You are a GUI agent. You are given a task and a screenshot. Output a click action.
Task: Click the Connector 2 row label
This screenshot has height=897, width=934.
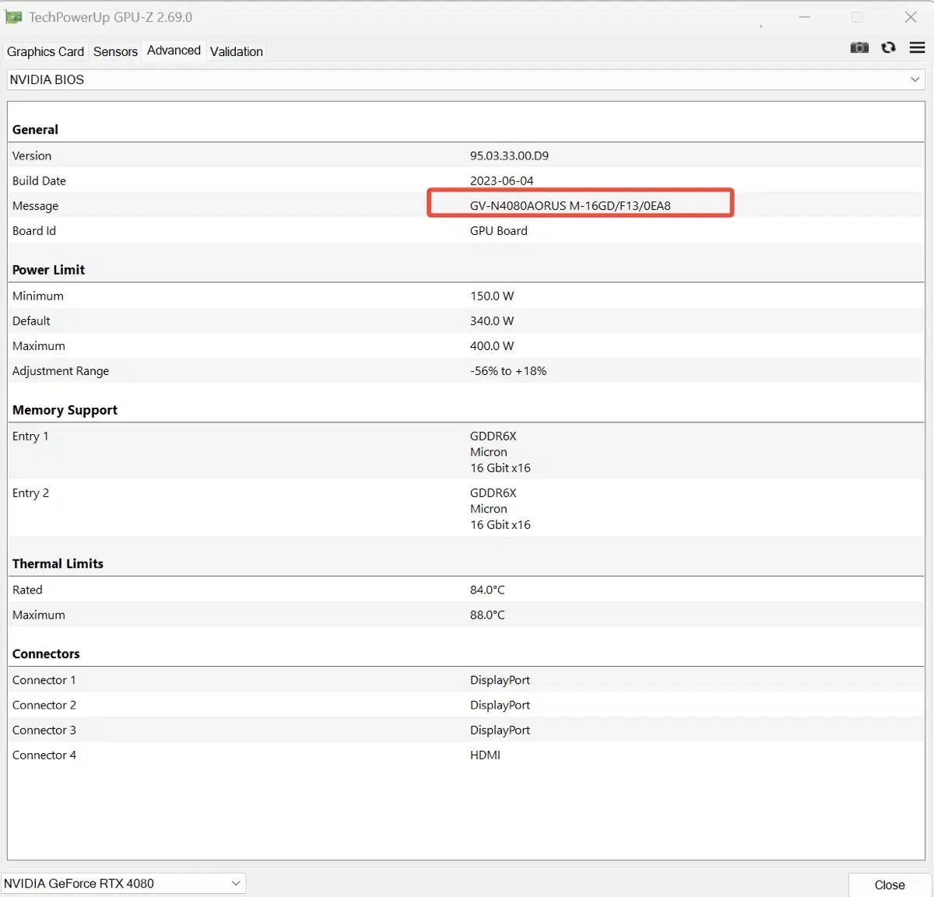click(x=44, y=705)
